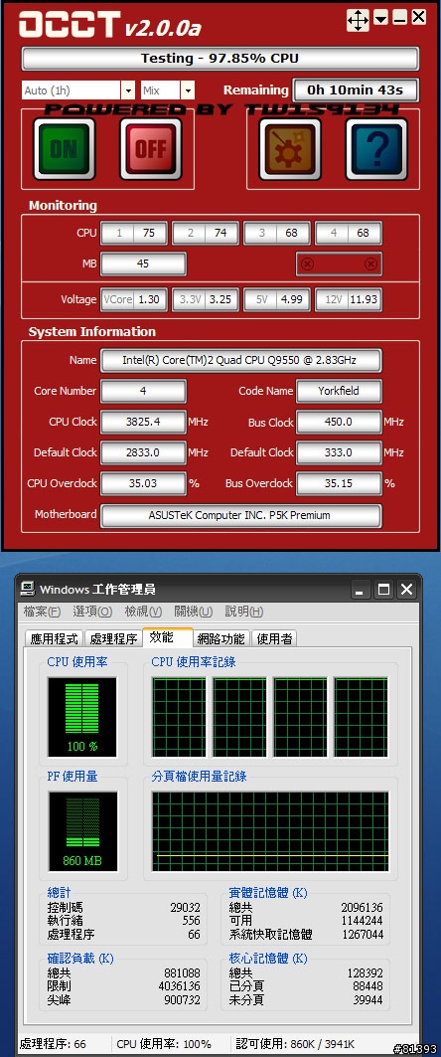Click the OCCT down arrow title icon

[381, 19]
